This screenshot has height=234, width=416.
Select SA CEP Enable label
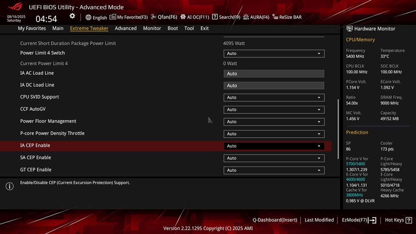click(x=36, y=158)
